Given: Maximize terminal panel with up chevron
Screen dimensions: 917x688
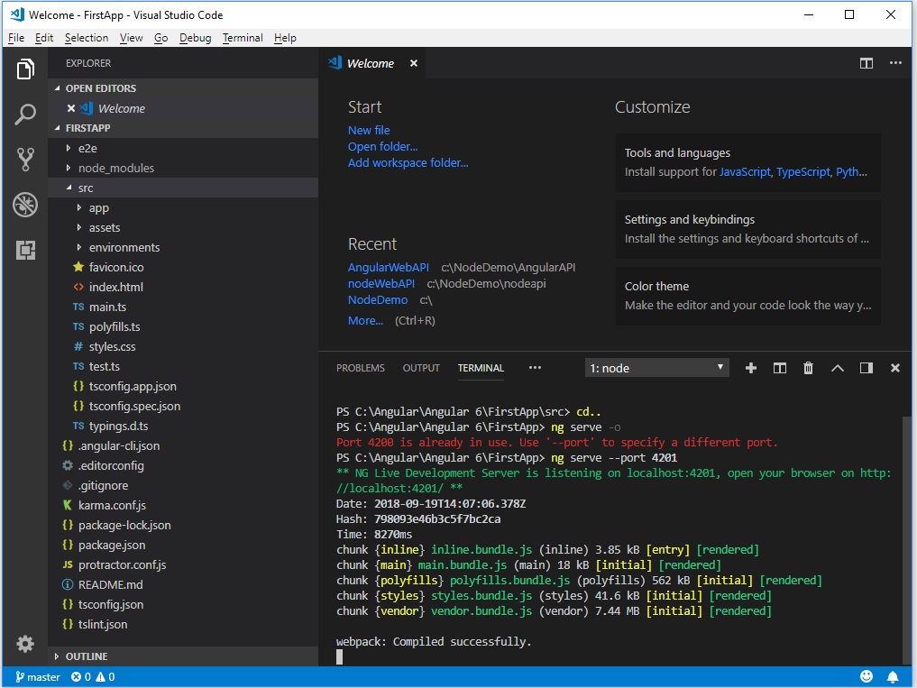Looking at the screenshot, I should [837, 368].
